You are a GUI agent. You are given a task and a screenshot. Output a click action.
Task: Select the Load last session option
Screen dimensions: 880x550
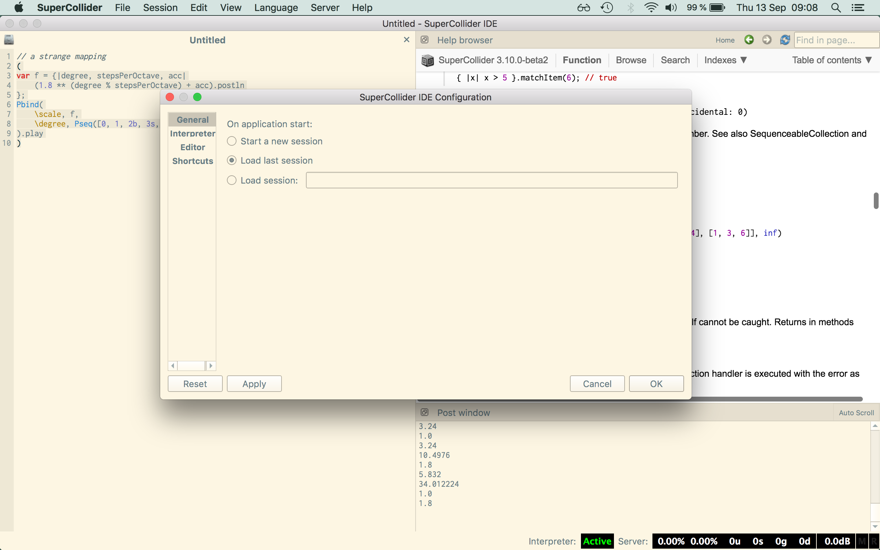coord(232,160)
